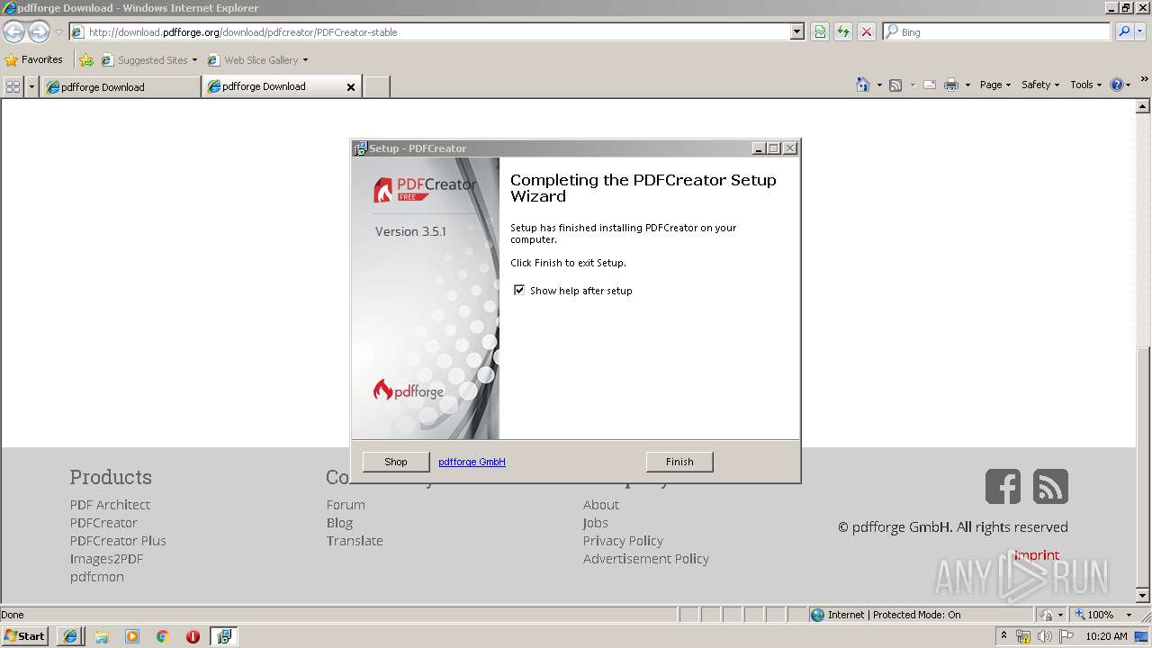Open the address bar history dropdown
The width and height of the screenshot is (1152, 648).
pos(797,31)
